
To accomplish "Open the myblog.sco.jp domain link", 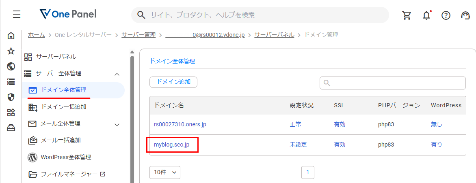I will coord(171,145).
